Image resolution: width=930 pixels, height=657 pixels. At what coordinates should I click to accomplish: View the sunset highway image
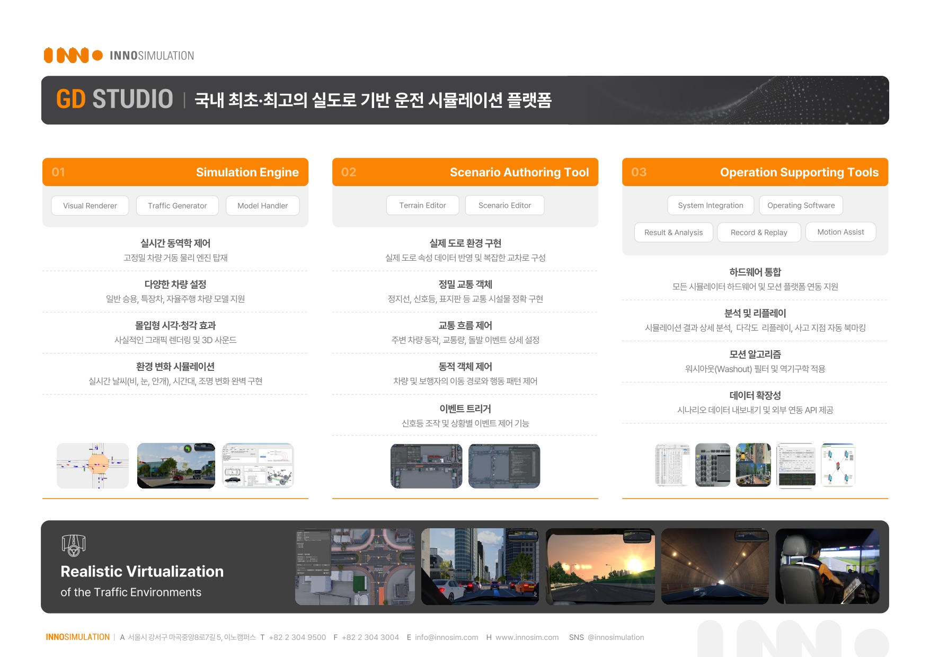pos(600,566)
